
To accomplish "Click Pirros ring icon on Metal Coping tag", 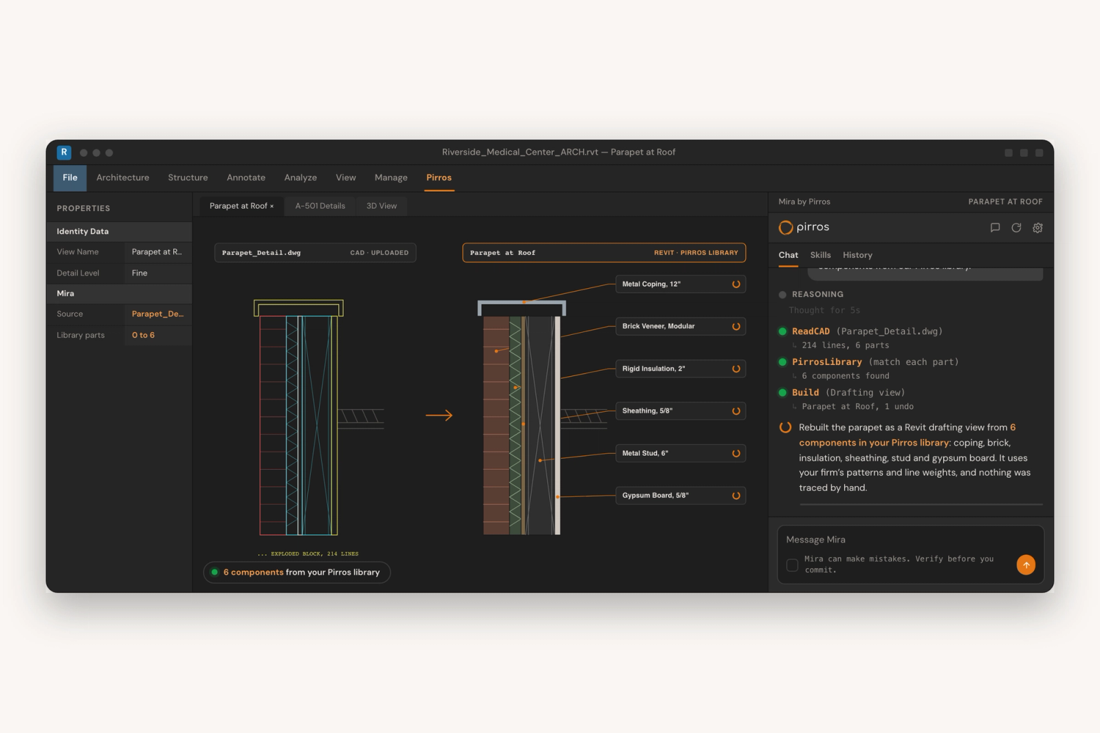I will click(x=736, y=284).
